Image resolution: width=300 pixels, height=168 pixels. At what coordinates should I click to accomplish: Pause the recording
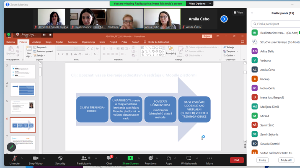pyautogui.click(x=44, y=34)
